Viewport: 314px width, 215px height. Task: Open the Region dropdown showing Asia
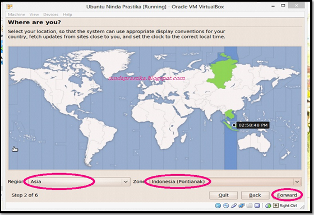79,181
